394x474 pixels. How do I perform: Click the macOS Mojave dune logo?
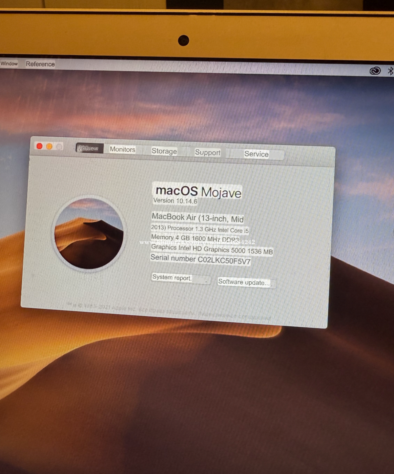pyautogui.click(x=89, y=234)
